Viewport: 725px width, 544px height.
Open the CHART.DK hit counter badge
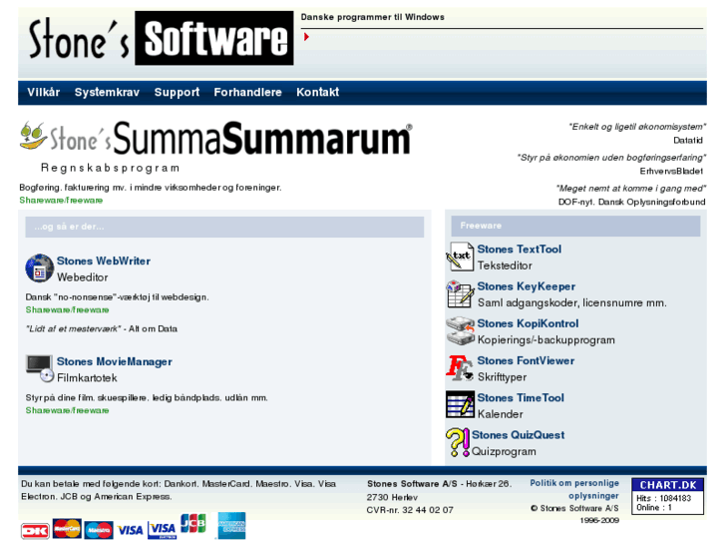click(668, 496)
